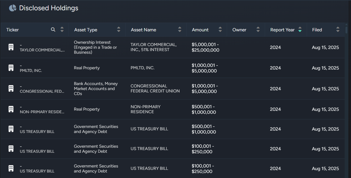Click building icon in $500,001 Treasury Bill row
This screenshot has width=351, height=178.
11,129
